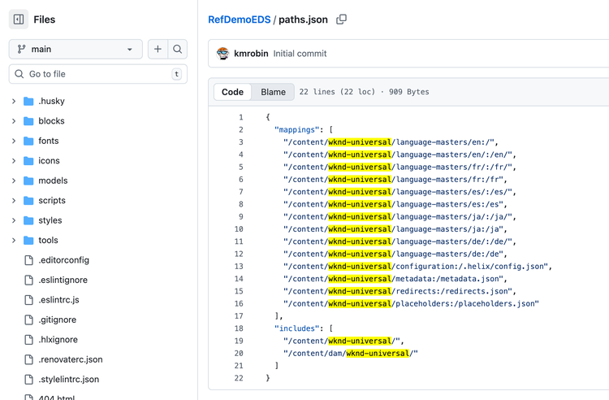Expand the tools folder chevron
This screenshot has height=400, width=609.
14,241
